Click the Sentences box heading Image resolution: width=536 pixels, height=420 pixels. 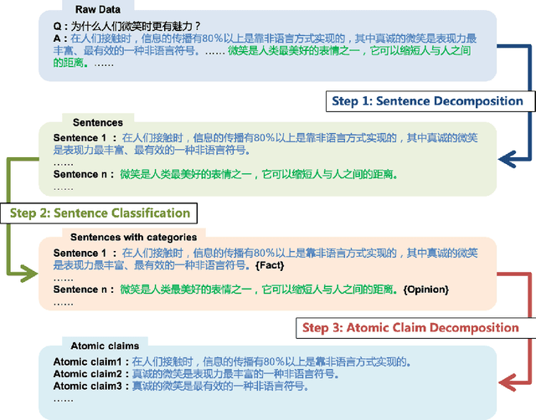point(98,123)
